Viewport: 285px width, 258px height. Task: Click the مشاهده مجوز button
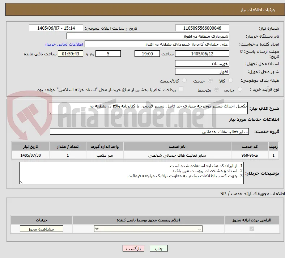pyautogui.click(x=42, y=229)
